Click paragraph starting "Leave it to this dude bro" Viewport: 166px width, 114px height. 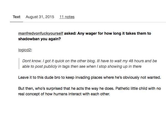(x=90, y=77)
